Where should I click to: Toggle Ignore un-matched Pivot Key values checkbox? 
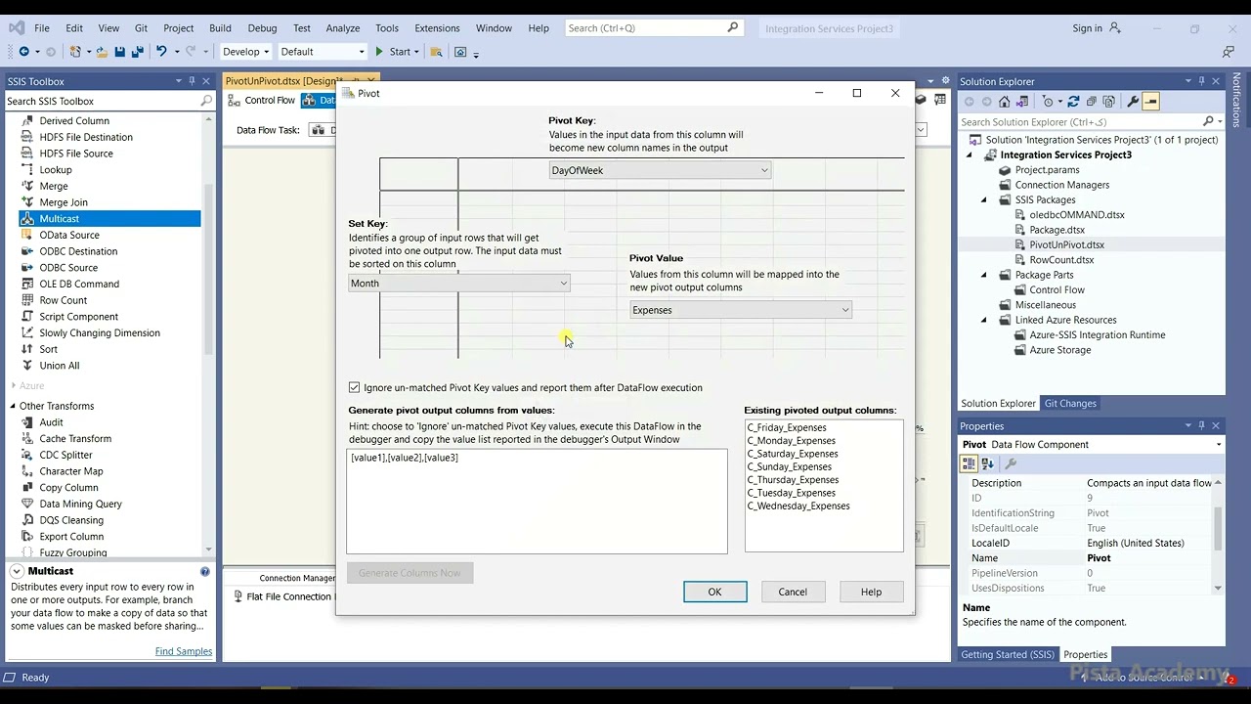[x=355, y=388]
